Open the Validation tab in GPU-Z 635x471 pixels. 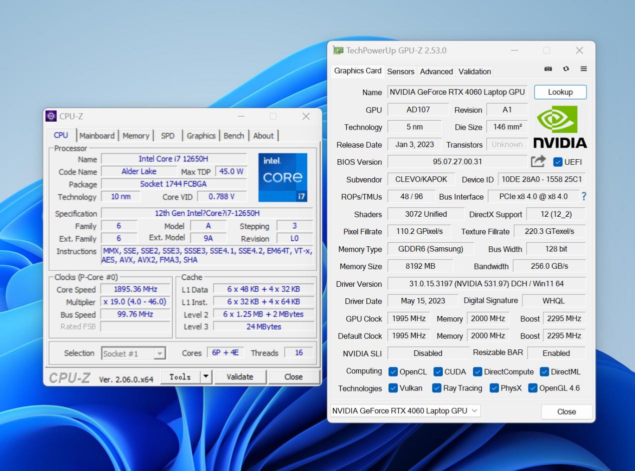(474, 72)
